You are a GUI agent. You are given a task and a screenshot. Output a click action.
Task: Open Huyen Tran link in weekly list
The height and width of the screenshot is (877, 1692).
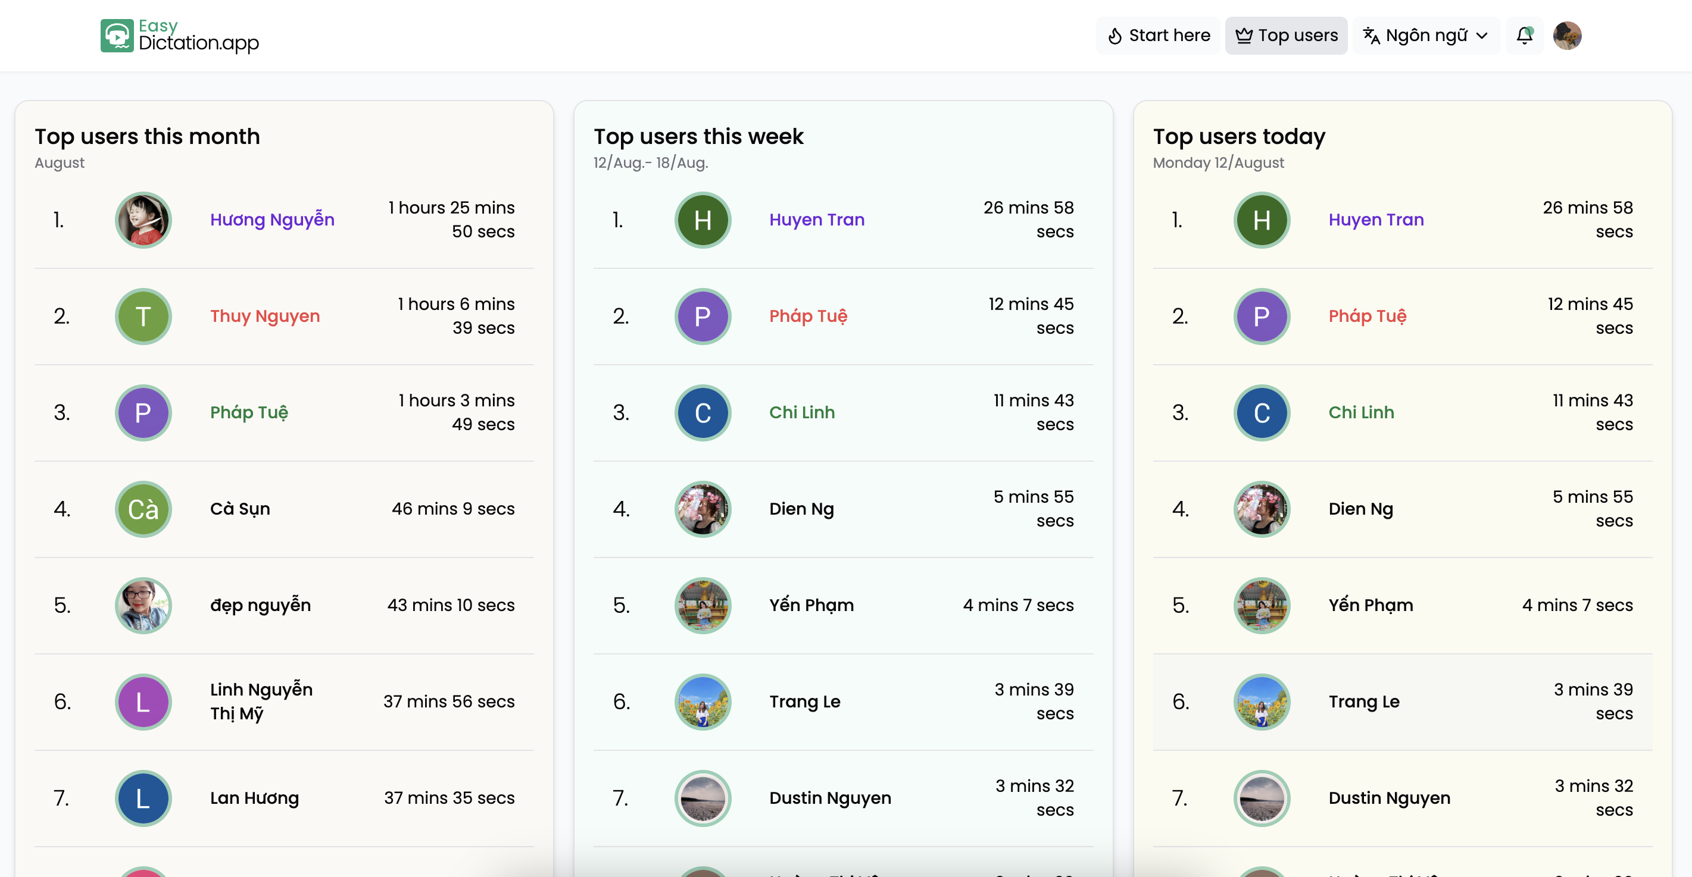tap(816, 220)
